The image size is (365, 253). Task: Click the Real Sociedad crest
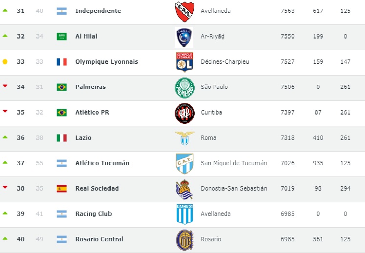tap(184, 189)
